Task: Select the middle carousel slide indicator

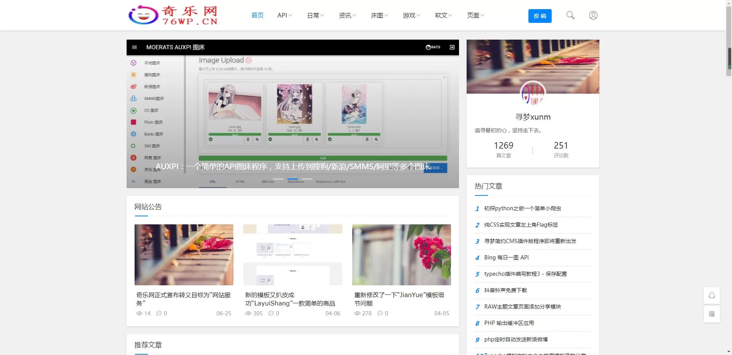Action: click(x=292, y=179)
